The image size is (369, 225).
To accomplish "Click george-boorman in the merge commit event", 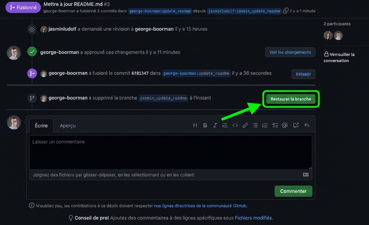I will pos(68,73).
